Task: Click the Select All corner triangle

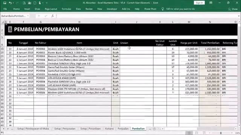Action: tap(3, 22)
